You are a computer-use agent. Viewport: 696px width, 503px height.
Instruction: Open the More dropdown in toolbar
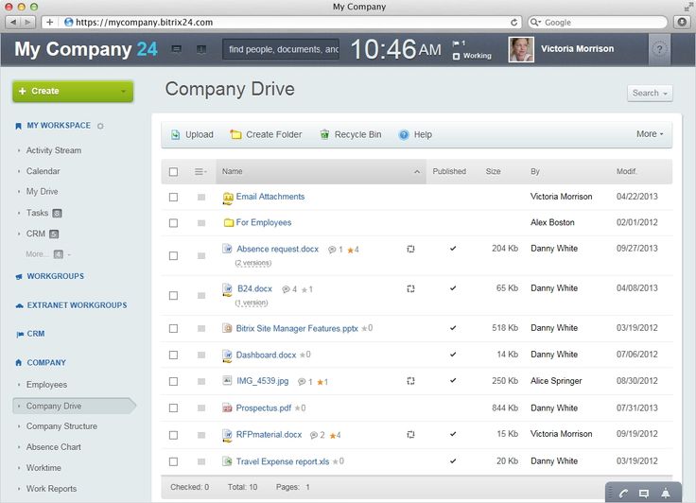[x=650, y=134]
